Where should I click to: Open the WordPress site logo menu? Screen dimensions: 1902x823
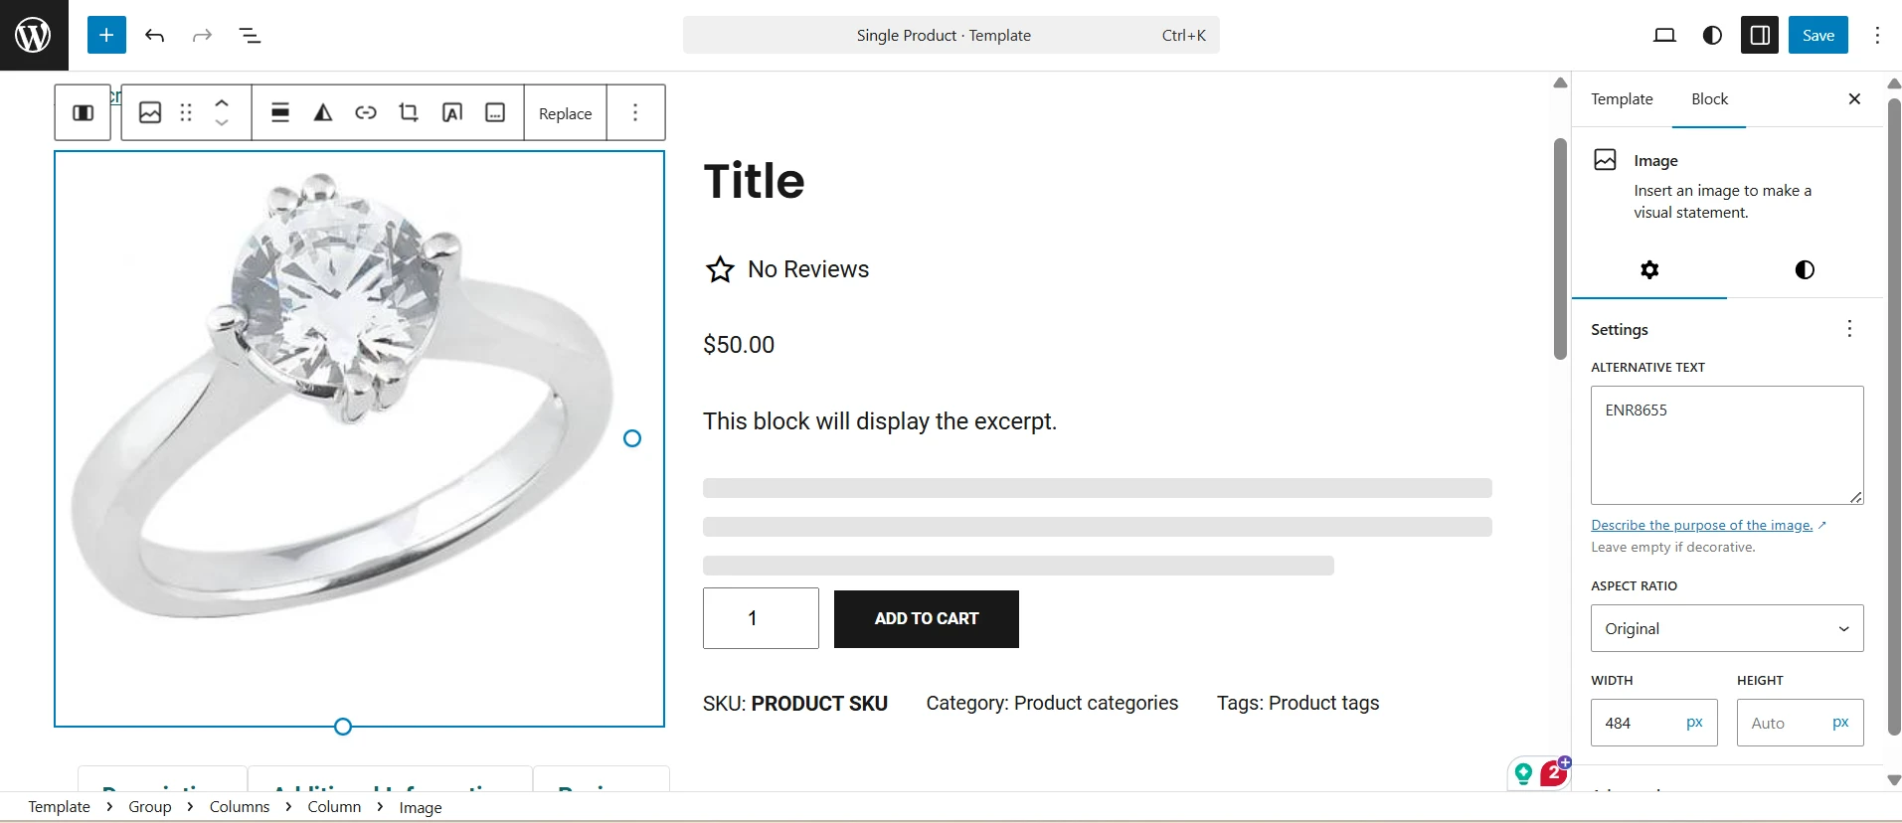(34, 35)
